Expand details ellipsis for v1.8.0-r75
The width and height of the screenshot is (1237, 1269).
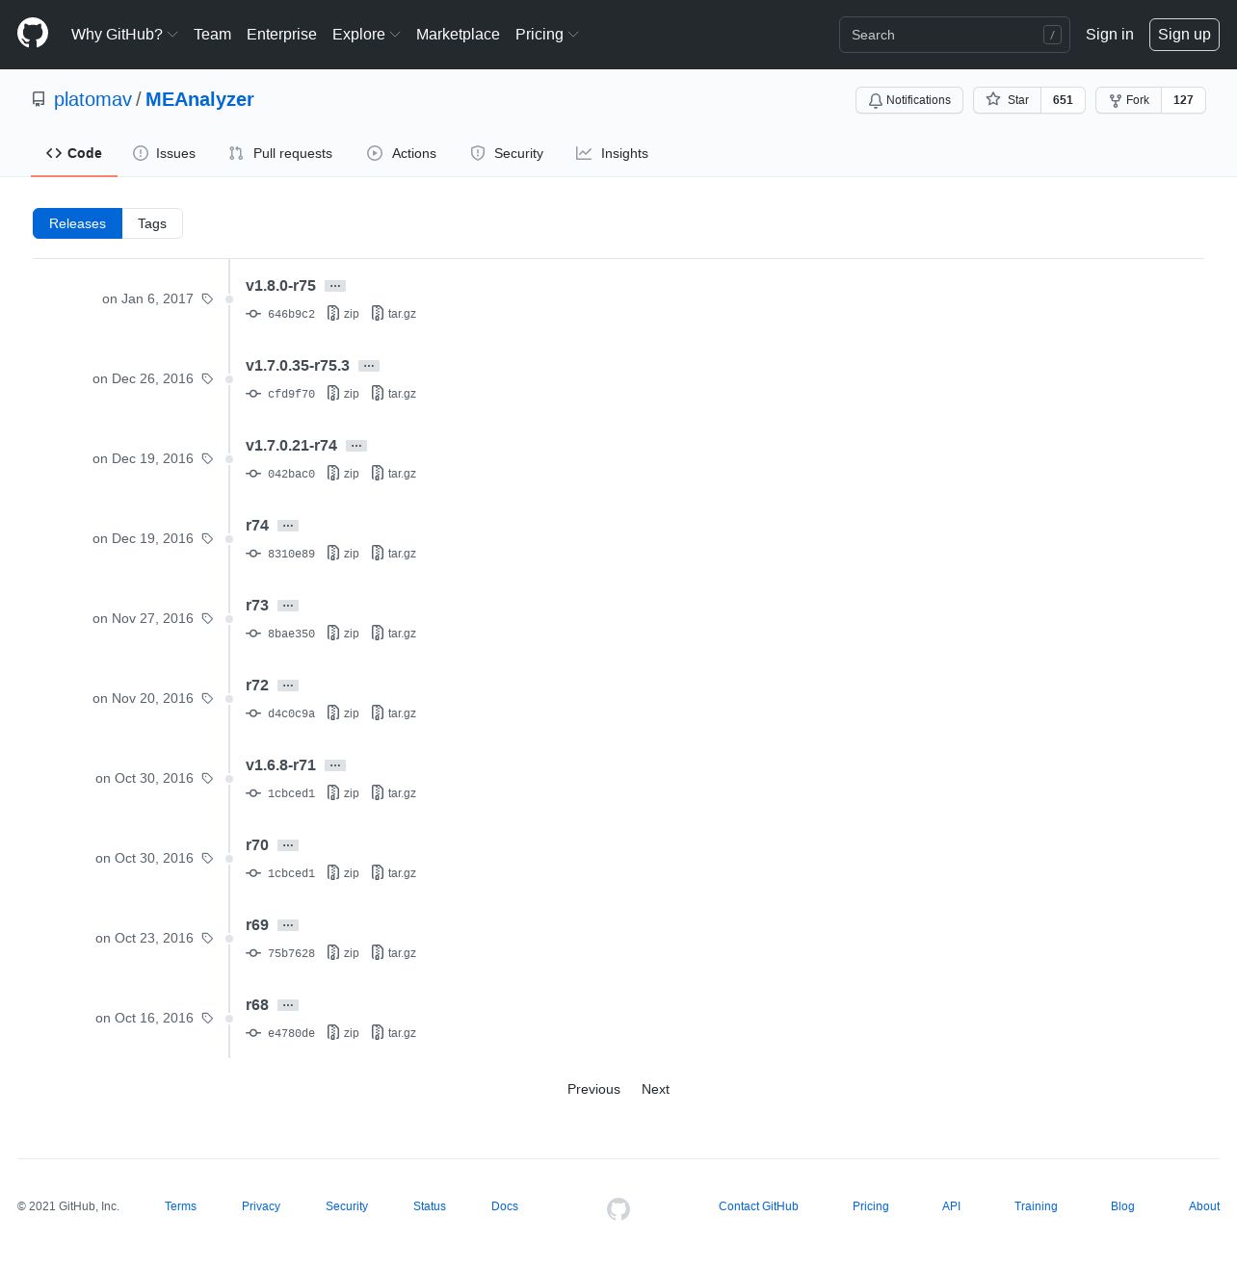pyautogui.click(x=335, y=286)
